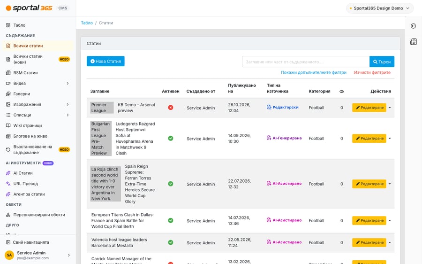Toggle active status of Spain Reign Supreme article
422x264 pixels.
171,184
